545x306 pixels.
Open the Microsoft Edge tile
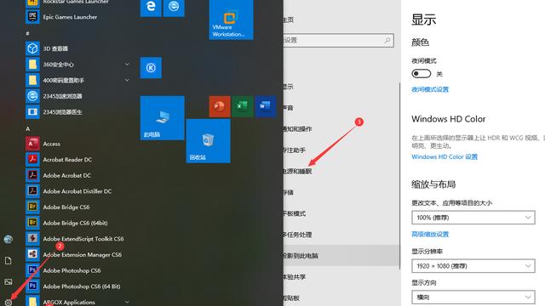[x=151, y=8]
